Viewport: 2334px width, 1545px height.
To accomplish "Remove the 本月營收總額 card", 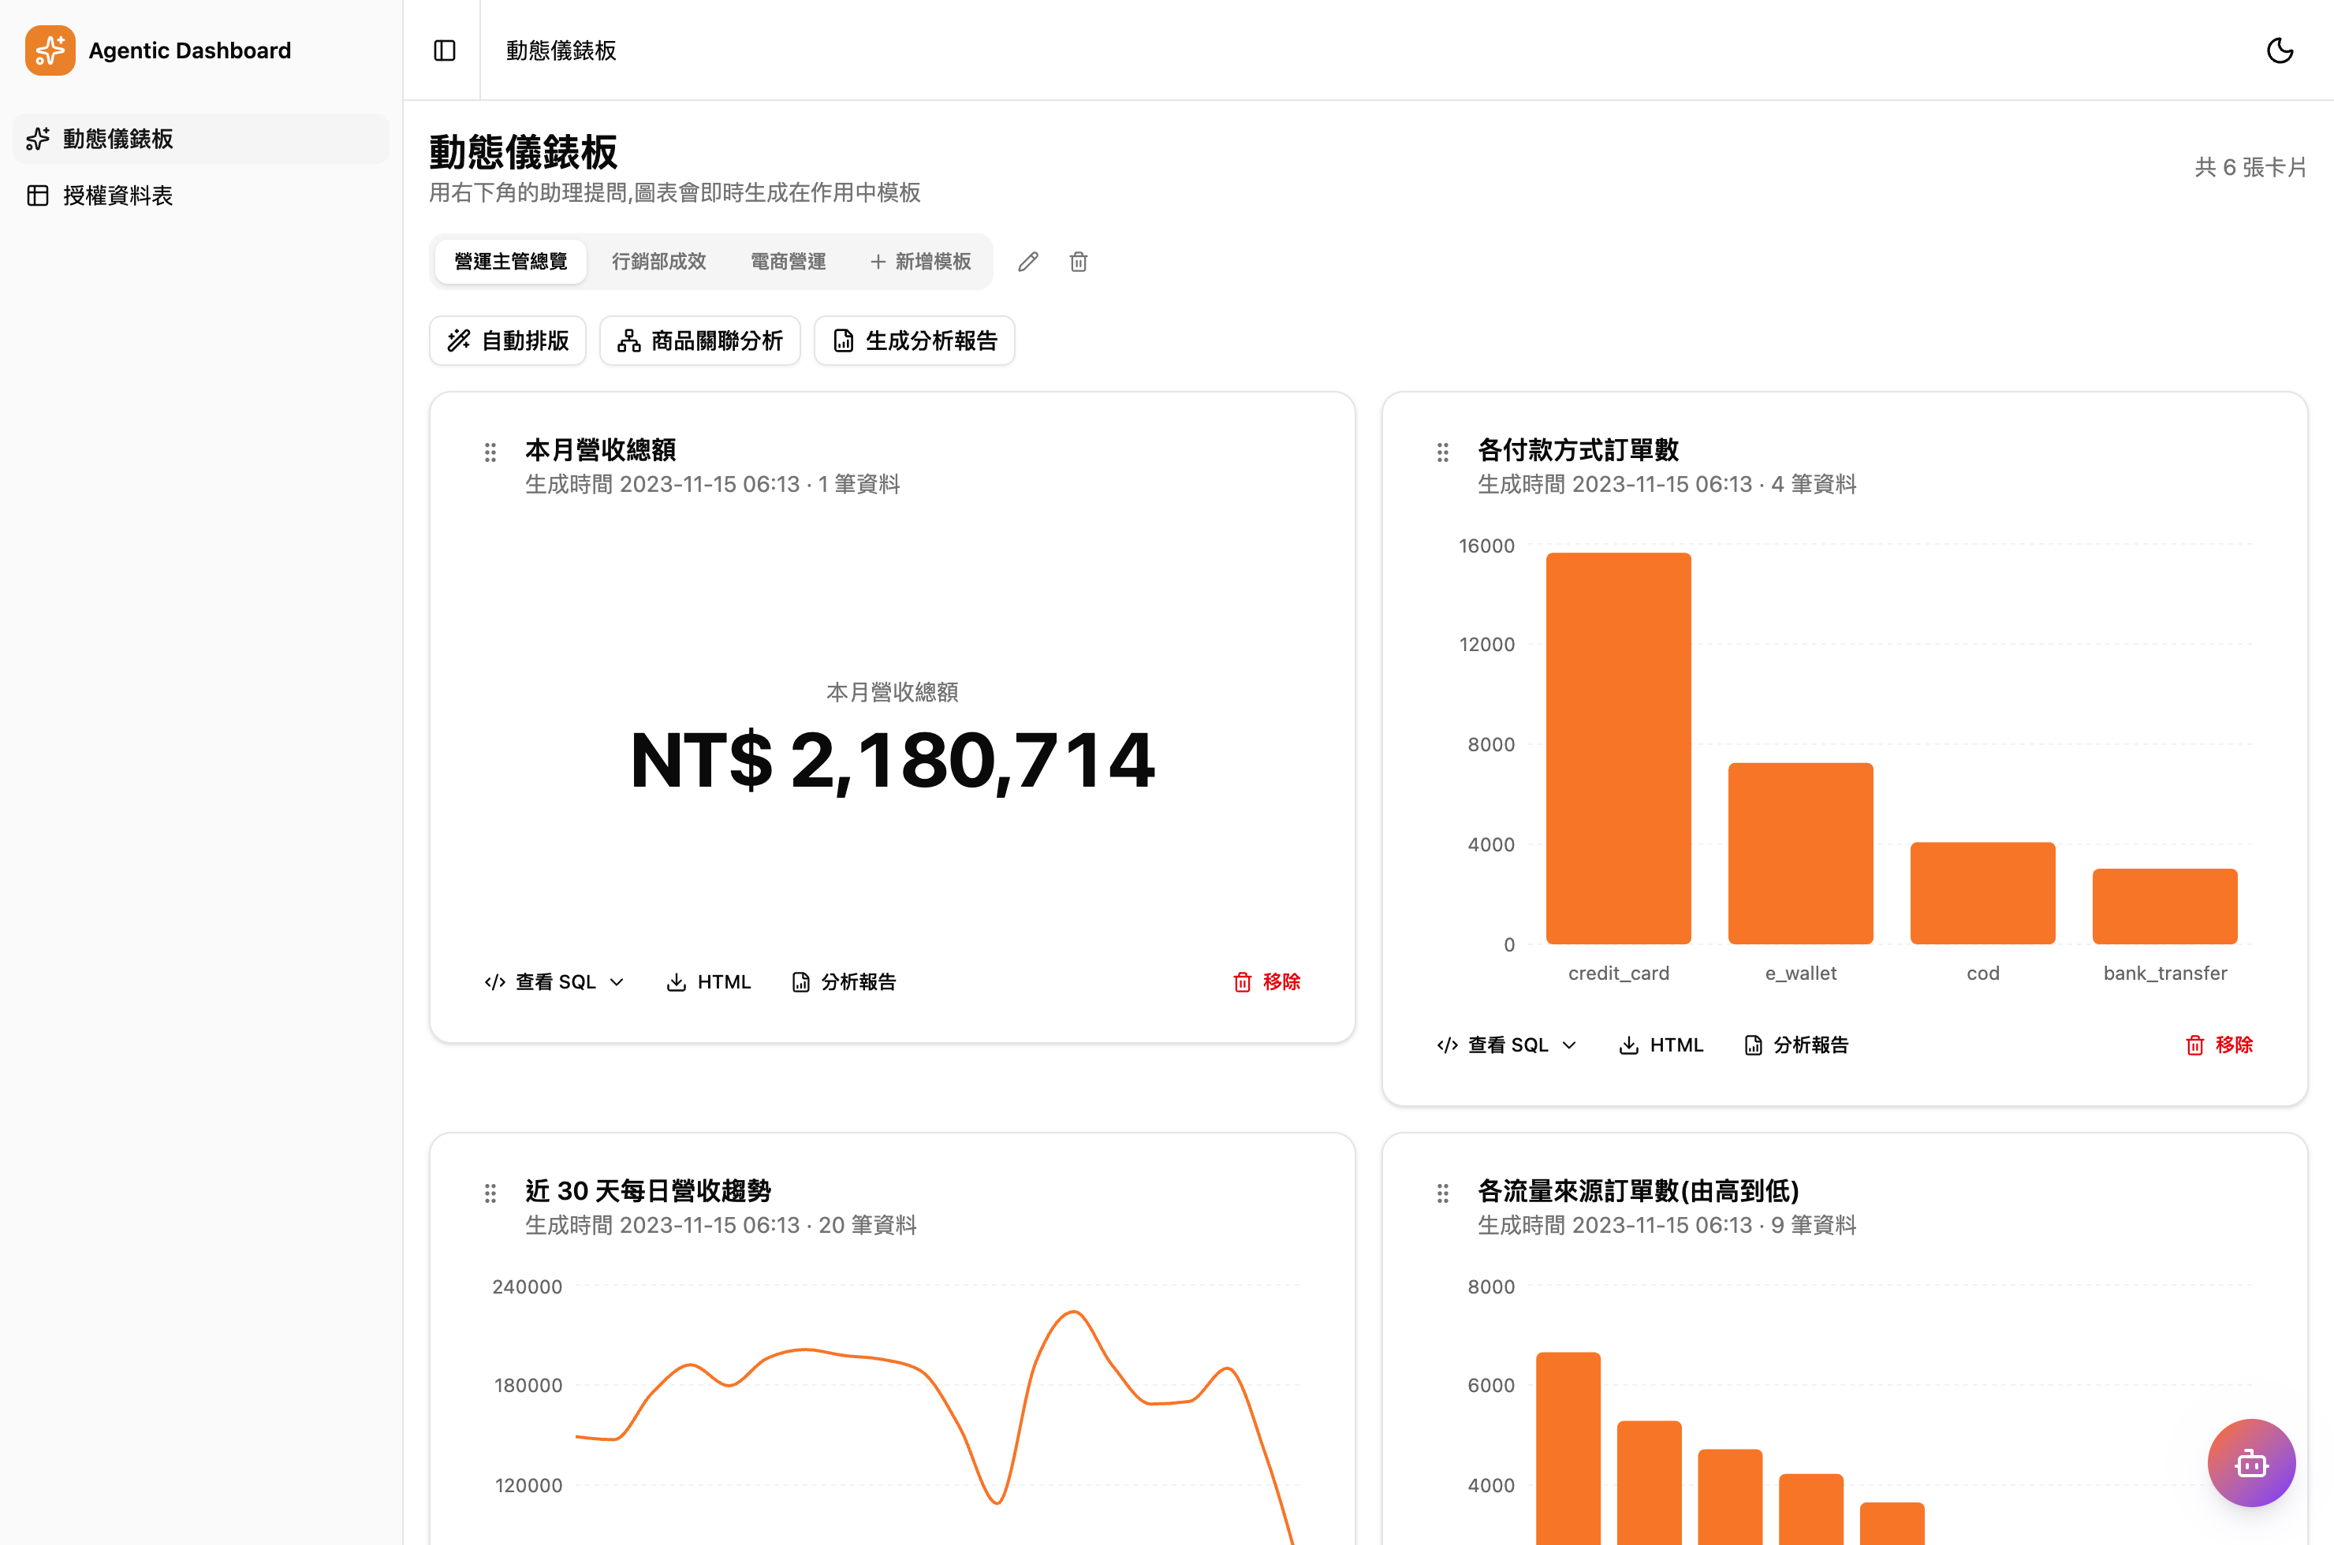I will click(x=1266, y=981).
